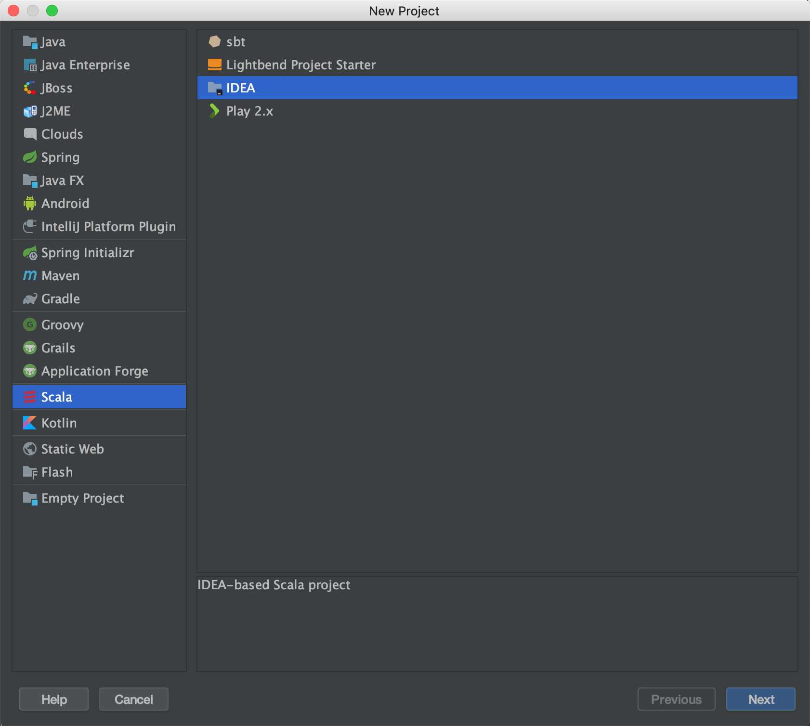This screenshot has height=726, width=810.
Task: Click Next to continue
Action: point(761,699)
